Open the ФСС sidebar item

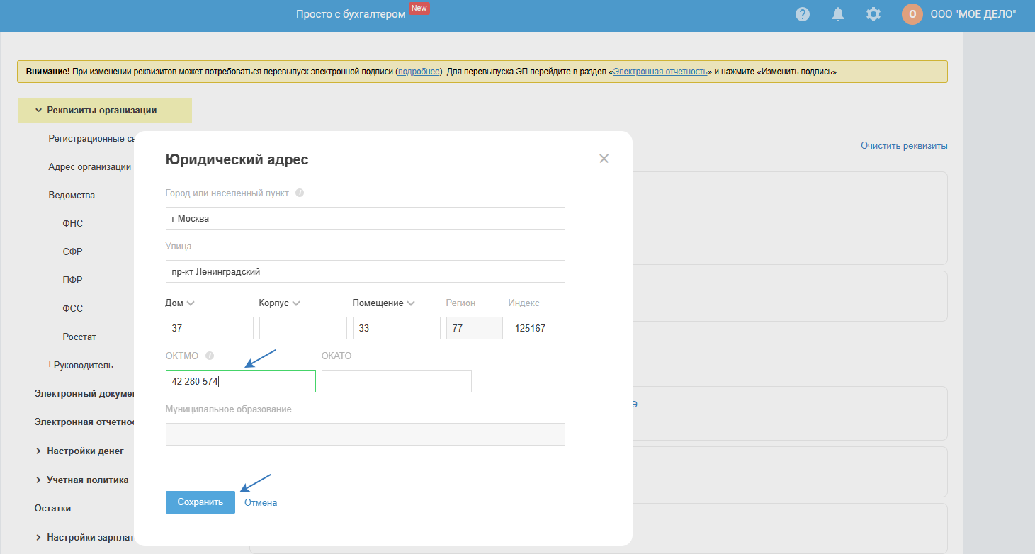[73, 309]
